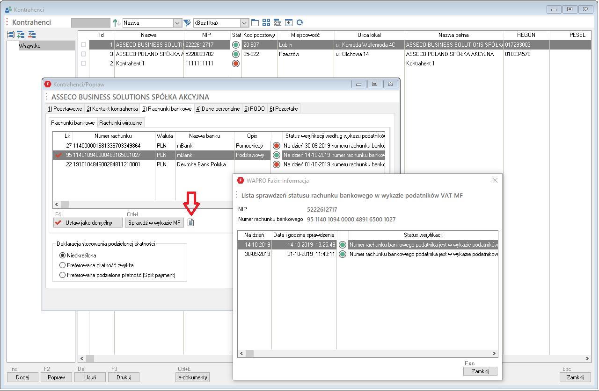This screenshot has width=599, height=391.
Task: Click the Rzeszów city cell
Action: (305, 54)
